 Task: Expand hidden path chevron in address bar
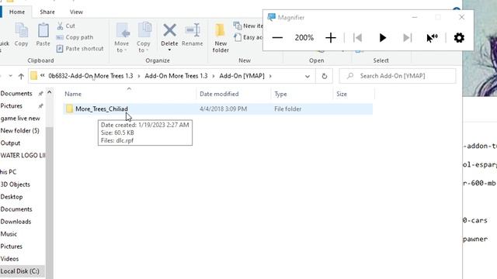[43, 76]
